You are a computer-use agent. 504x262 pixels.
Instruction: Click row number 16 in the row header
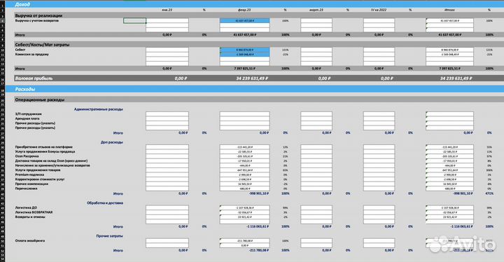pos(3,78)
